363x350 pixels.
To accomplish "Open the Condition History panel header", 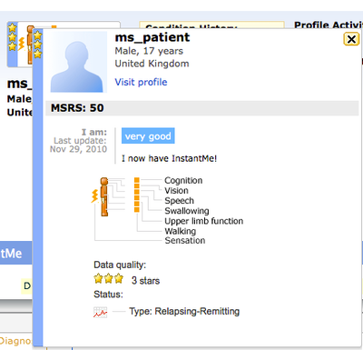I will (x=211, y=25).
